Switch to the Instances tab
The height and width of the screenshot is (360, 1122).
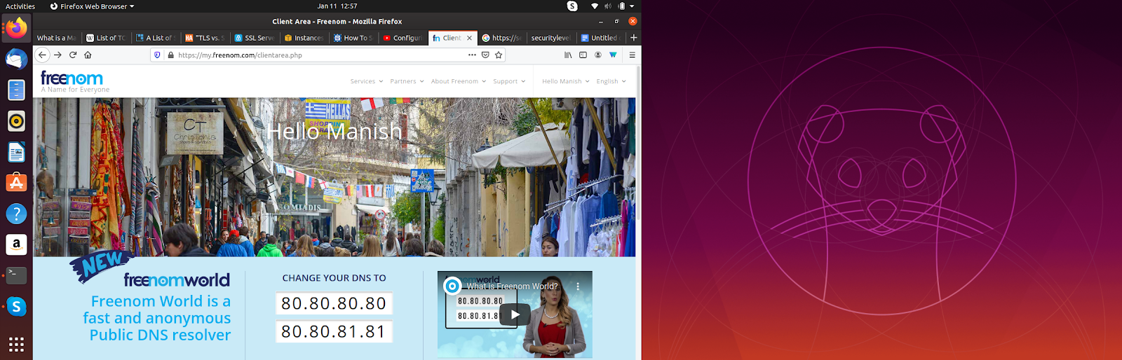(304, 38)
